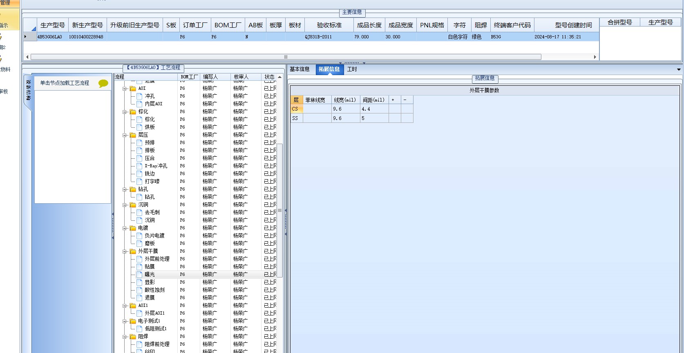
Task: Click main grid scroll-right arrow
Action: [x=595, y=57]
